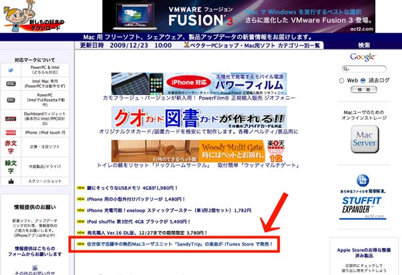Open the VMware Fusion 3 banner ad

point(239,16)
